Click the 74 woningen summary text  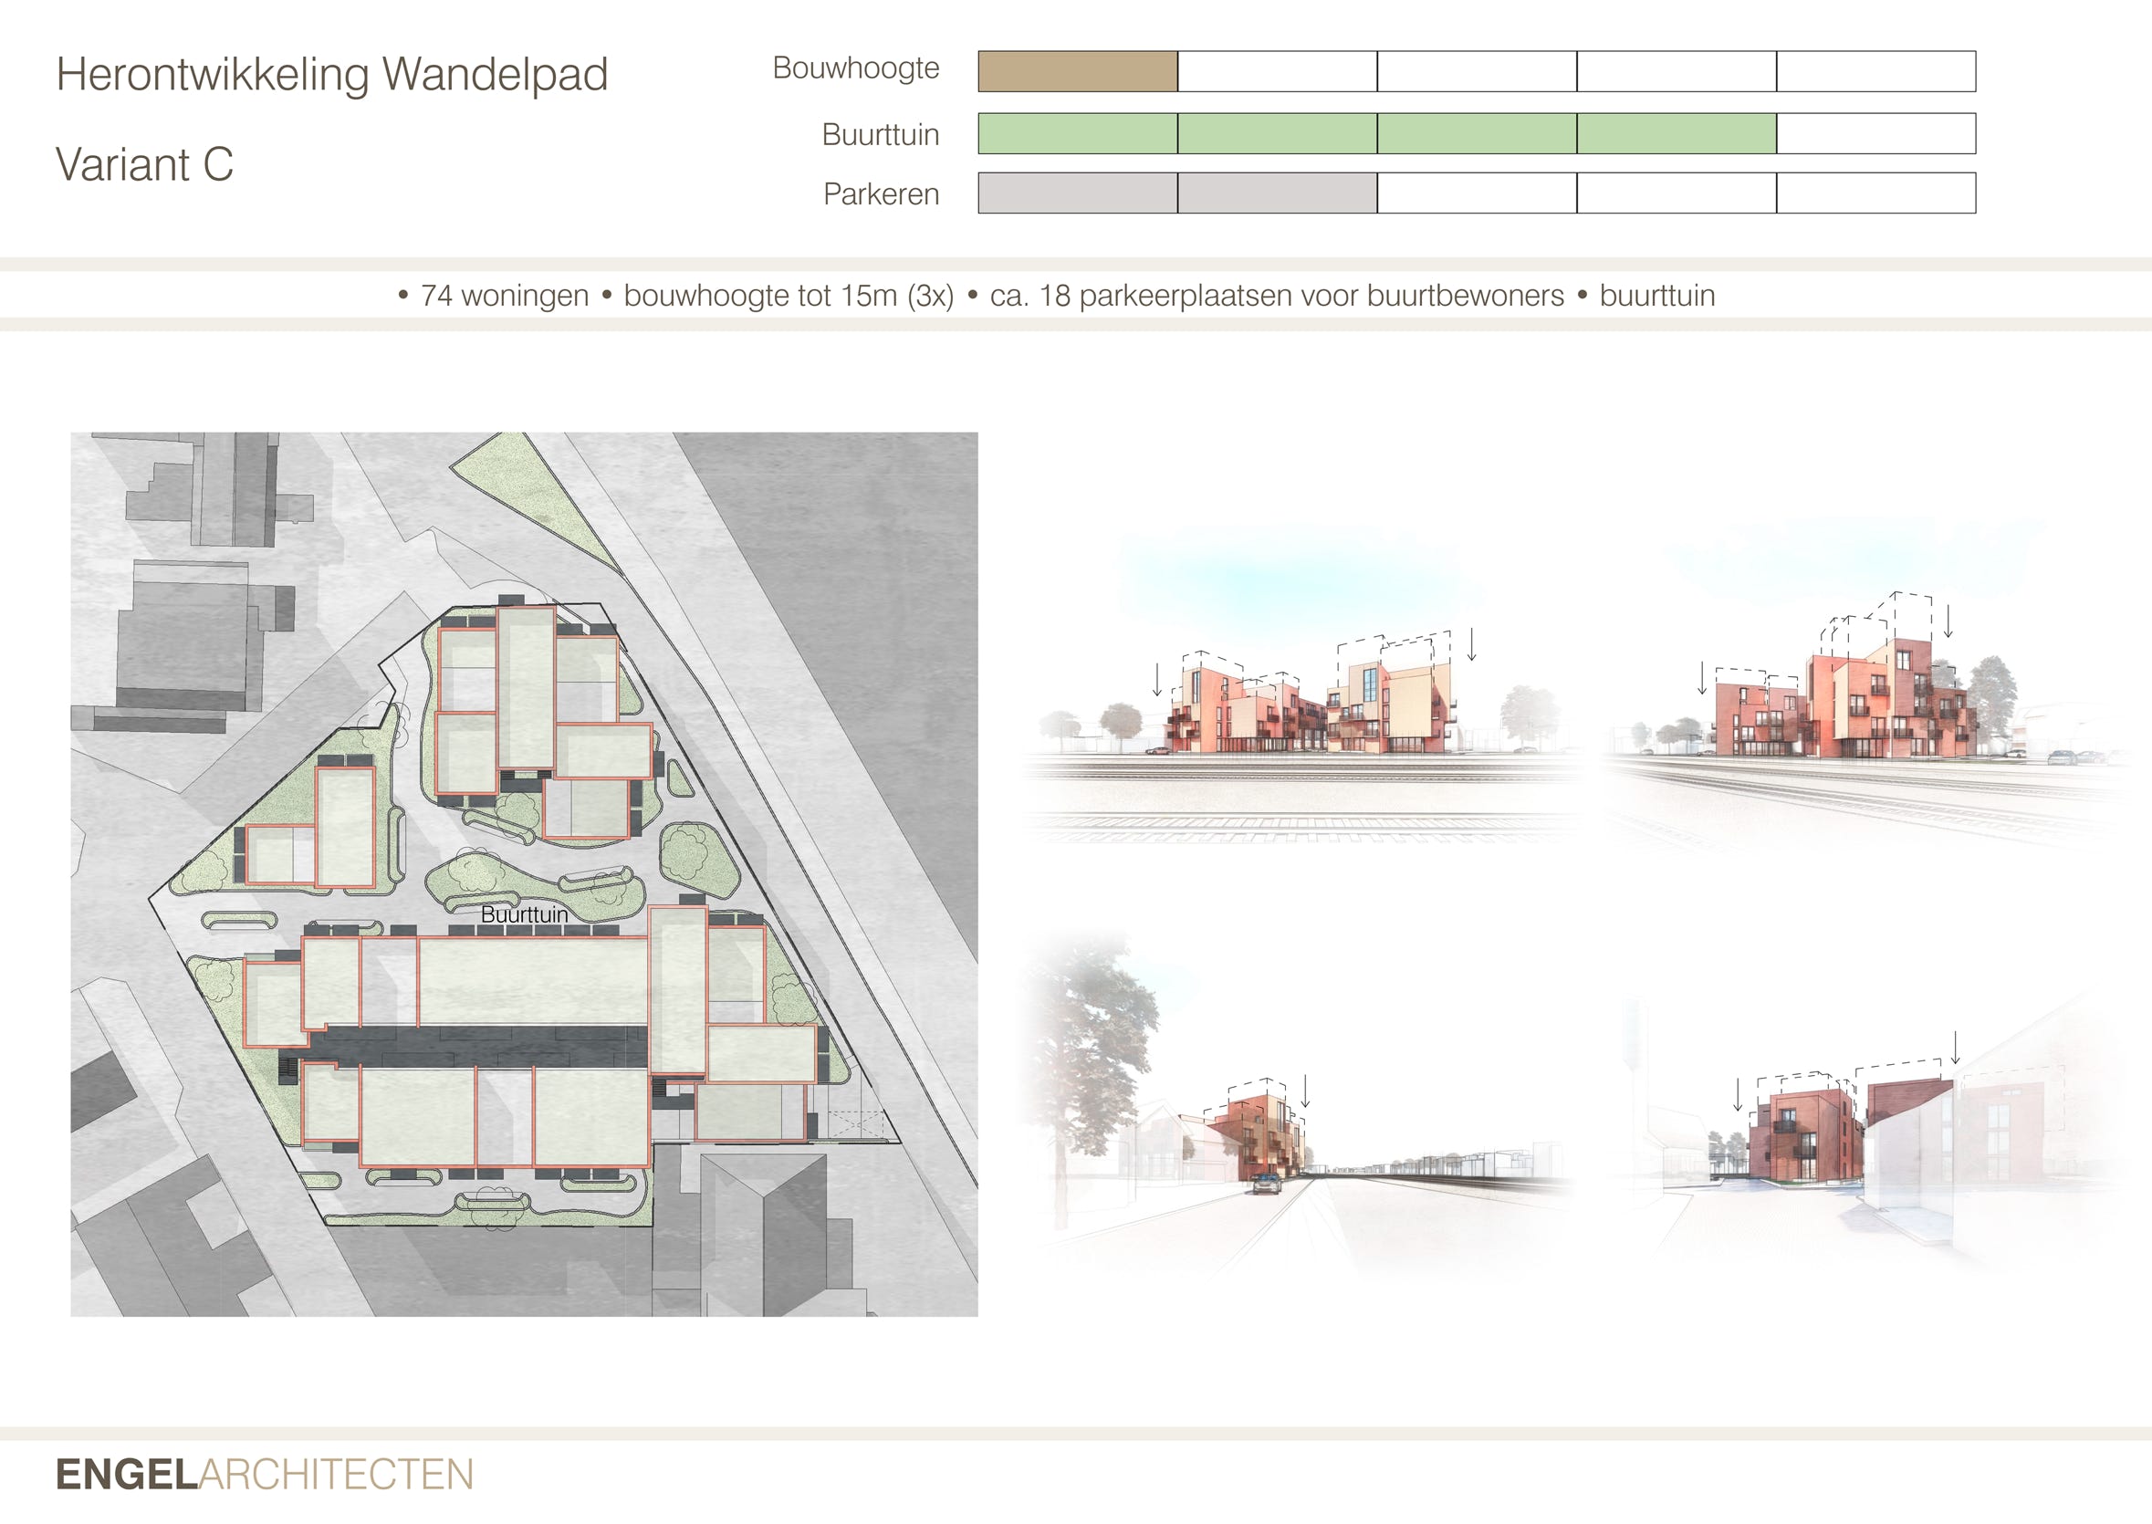point(504,296)
